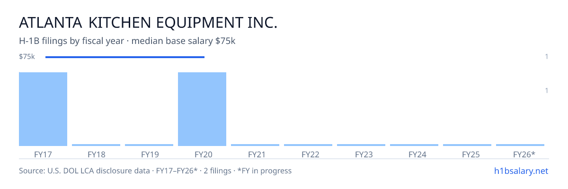Select the FY24 bar stub
The image size is (568, 189).
414,145
